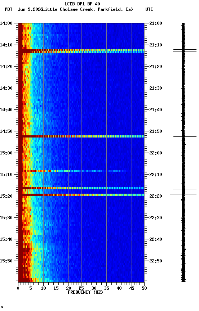Click the 22:20 UTC time label
The height and width of the screenshot is (311, 199).
[156, 197]
